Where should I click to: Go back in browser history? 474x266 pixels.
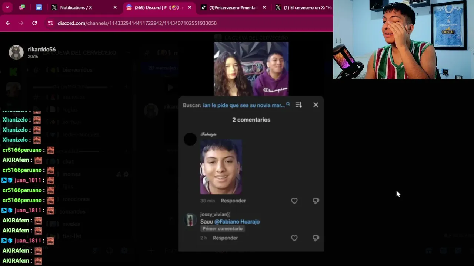(x=8, y=23)
